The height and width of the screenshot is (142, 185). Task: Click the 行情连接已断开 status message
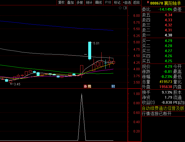(157, 114)
